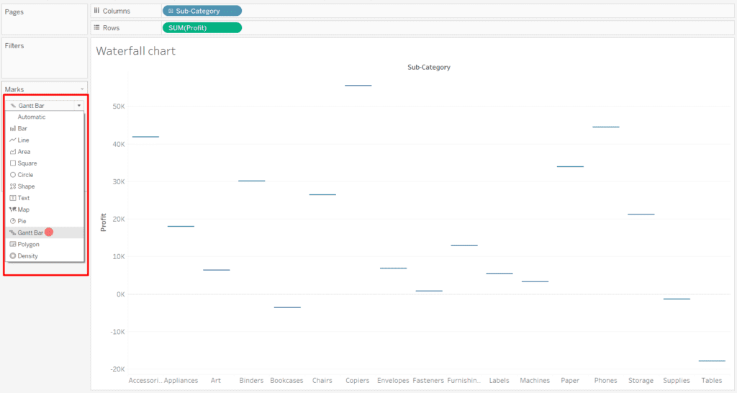Click the Square mark icon

pos(13,163)
